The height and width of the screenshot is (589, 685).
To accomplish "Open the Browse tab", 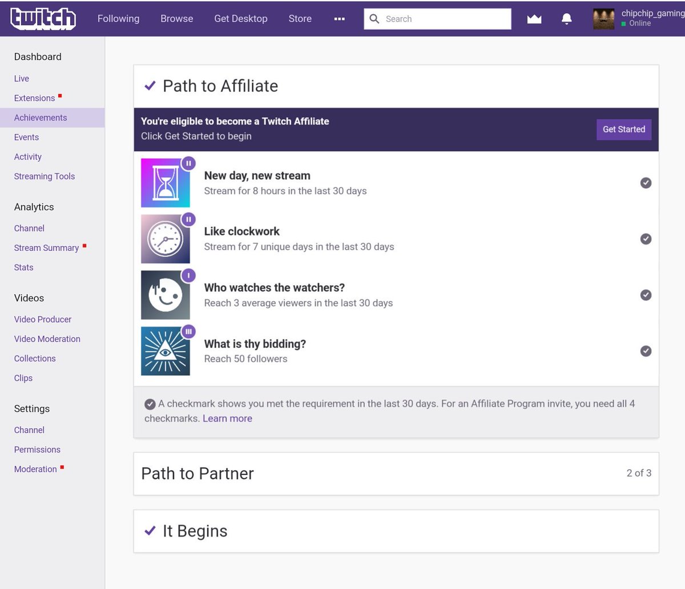I will (x=177, y=19).
